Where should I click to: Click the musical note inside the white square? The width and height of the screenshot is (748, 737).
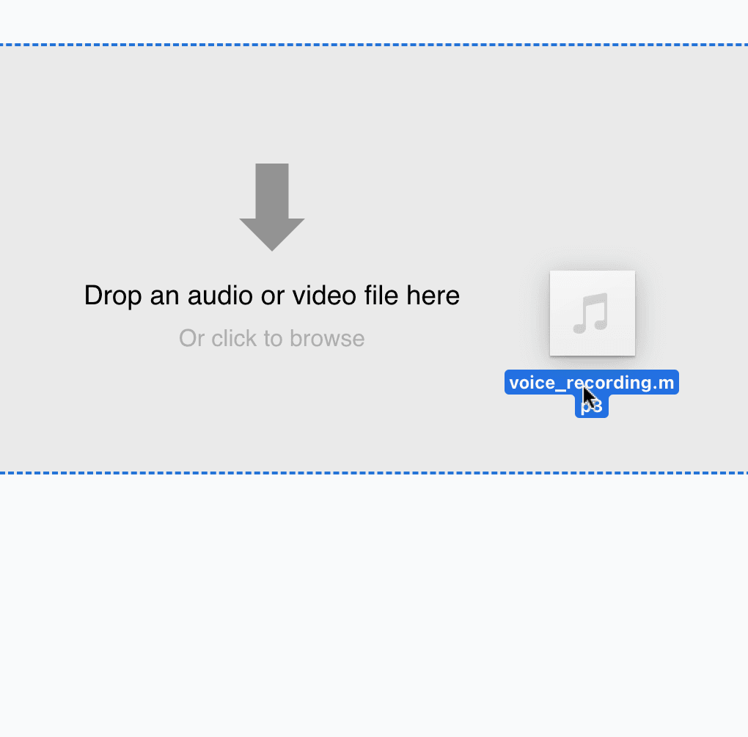coord(592,313)
